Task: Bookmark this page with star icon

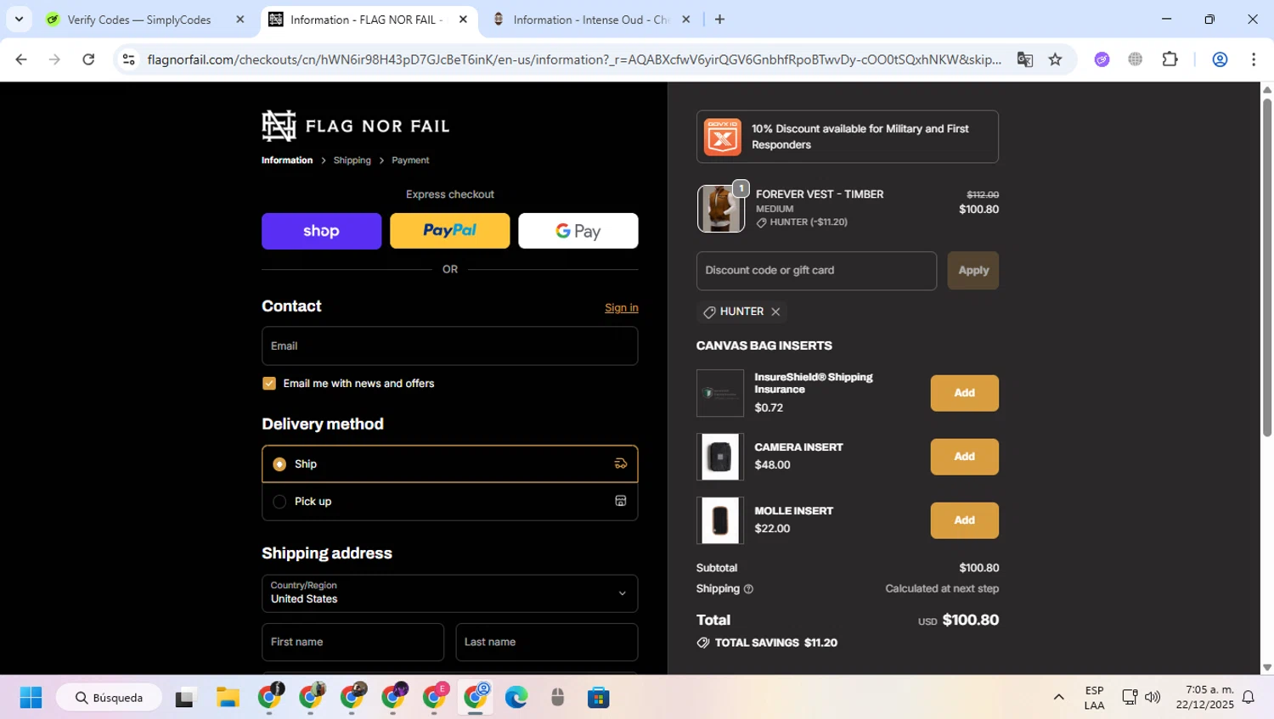Action: 1055,59
